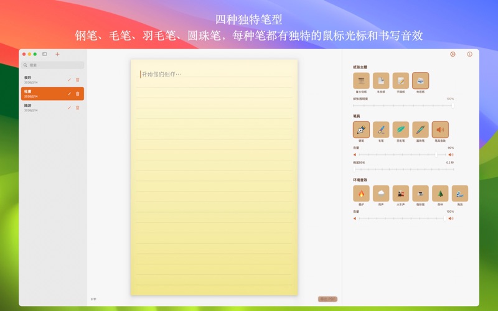Click the 笔具 section heading
This screenshot has height=311, width=498.
point(357,116)
